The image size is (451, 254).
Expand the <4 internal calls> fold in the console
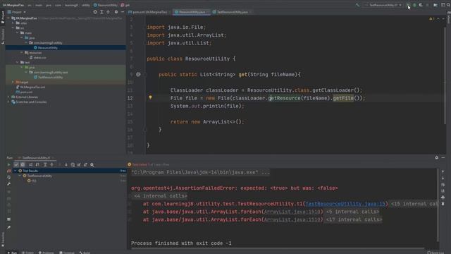click(x=160, y=196)
